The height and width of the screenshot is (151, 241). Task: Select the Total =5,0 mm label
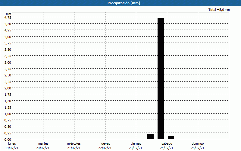click(x=219, y=10)
